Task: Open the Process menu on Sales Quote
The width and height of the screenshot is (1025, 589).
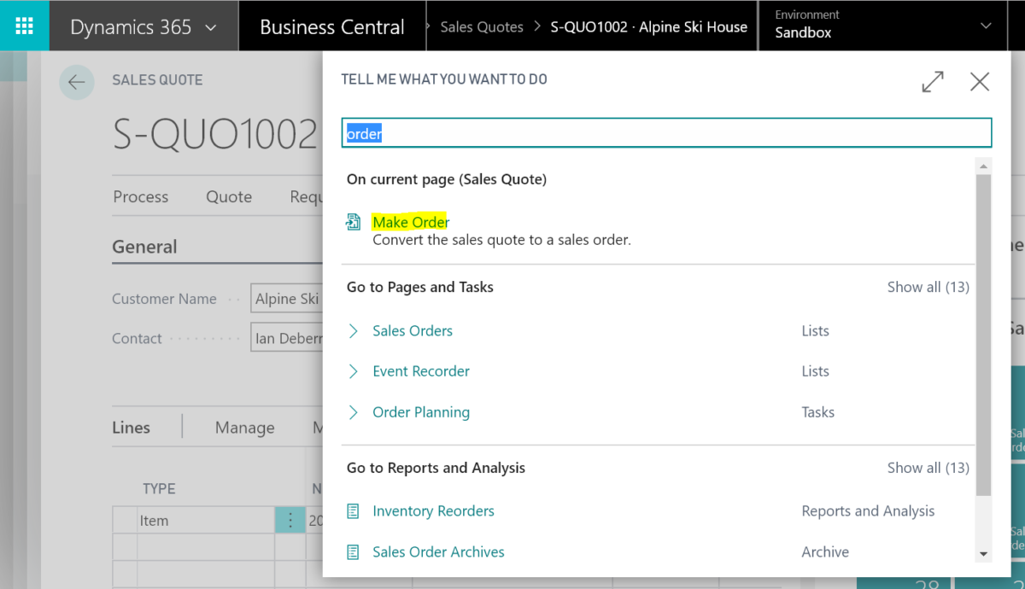Action: [141, 196]
